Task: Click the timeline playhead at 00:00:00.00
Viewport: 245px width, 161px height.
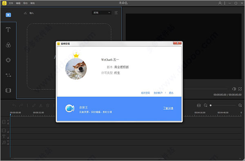Action: click(10, 115)
